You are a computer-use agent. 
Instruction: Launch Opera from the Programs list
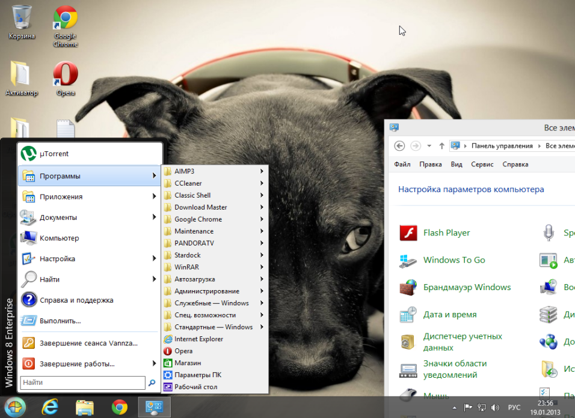pyautogui.click(x=215, y=351)
